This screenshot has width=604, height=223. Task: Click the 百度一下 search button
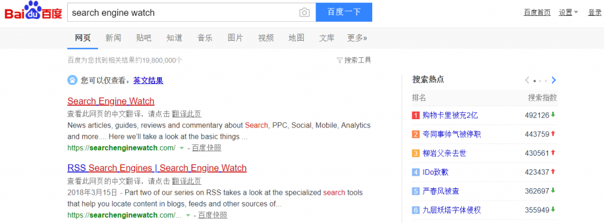344,12
